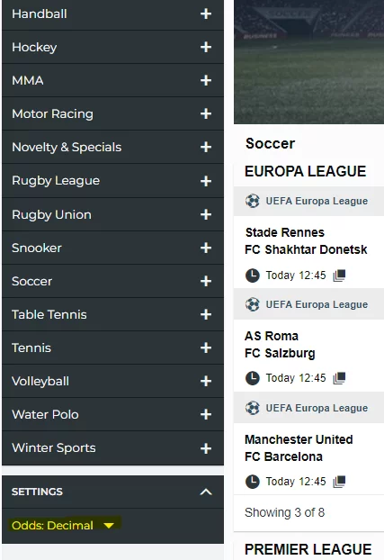Expand the Snooker plus sign

[x=206, y=248]
